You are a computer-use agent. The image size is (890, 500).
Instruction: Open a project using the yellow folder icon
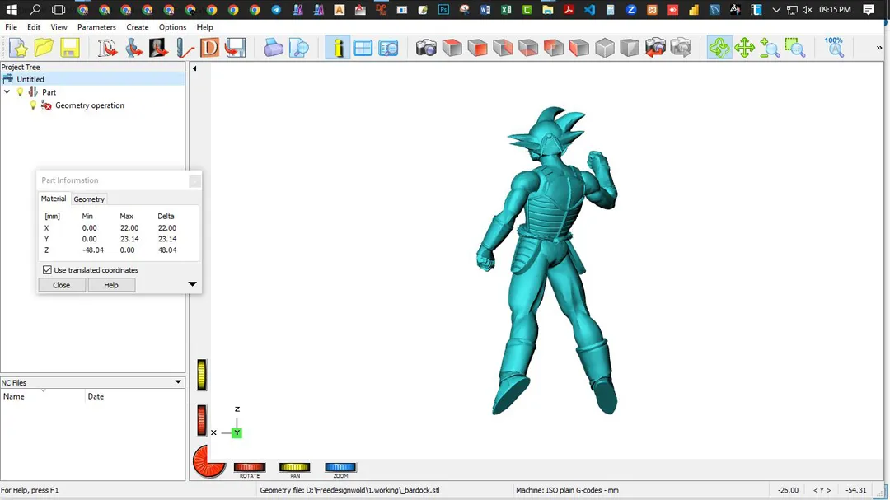click(44, 49)
